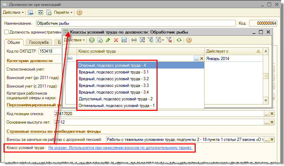Open the Filter history dropdown arrow
The width and height of the screenshot is (284, 166).
[x=163, y=40]
